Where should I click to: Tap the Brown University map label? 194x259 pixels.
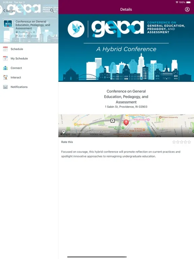click(168, 117)
